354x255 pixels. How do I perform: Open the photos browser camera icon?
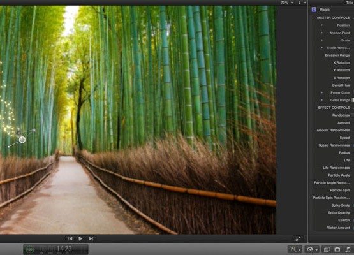[337, 249]
